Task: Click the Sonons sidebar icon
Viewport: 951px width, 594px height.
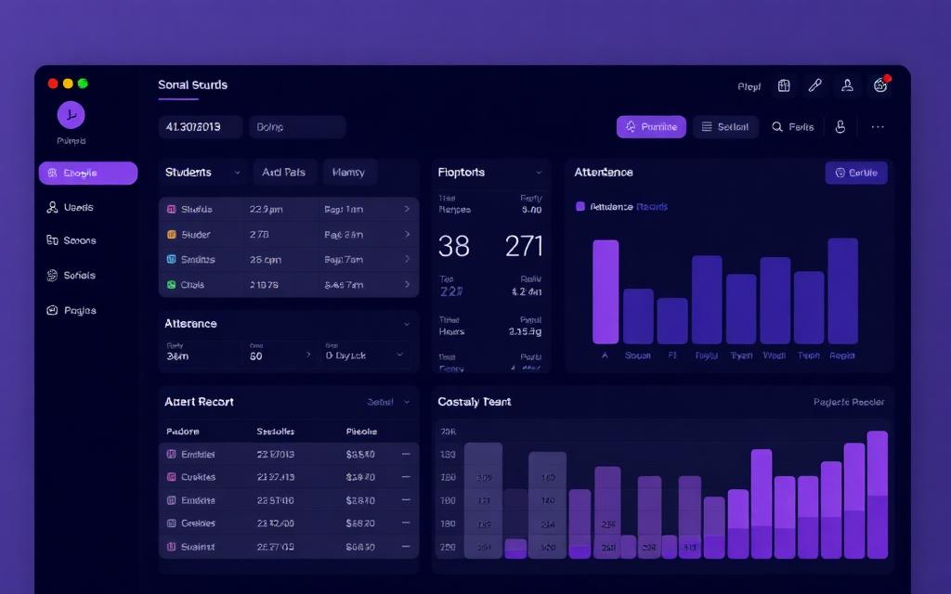Action: 52,240
